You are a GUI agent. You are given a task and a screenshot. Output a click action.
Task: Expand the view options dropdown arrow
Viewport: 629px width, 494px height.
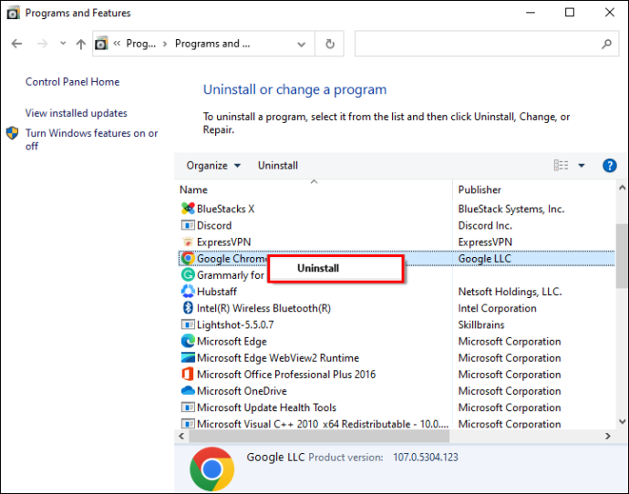click(x=582, y=165)
